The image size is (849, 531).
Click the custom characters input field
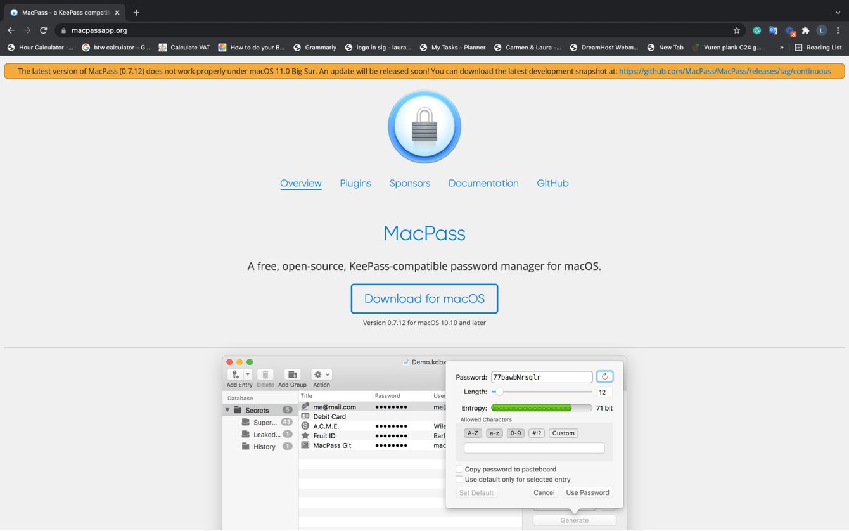pos(534,448)
